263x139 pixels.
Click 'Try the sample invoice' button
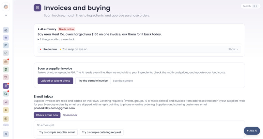93,81
